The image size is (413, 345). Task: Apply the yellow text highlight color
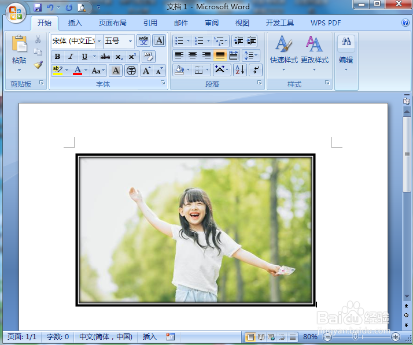(58, 71)
